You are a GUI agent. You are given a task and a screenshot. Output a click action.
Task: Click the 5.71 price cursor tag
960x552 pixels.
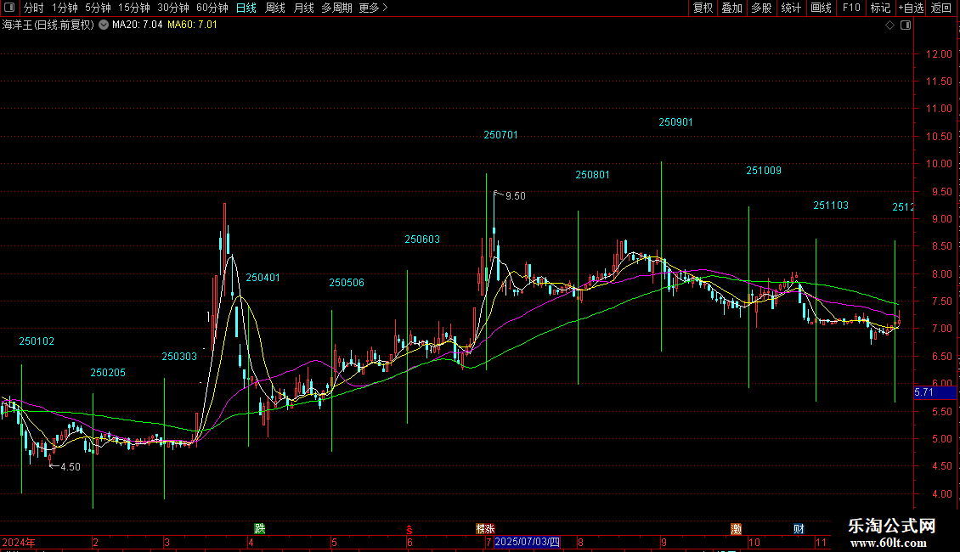pos(935,392)
